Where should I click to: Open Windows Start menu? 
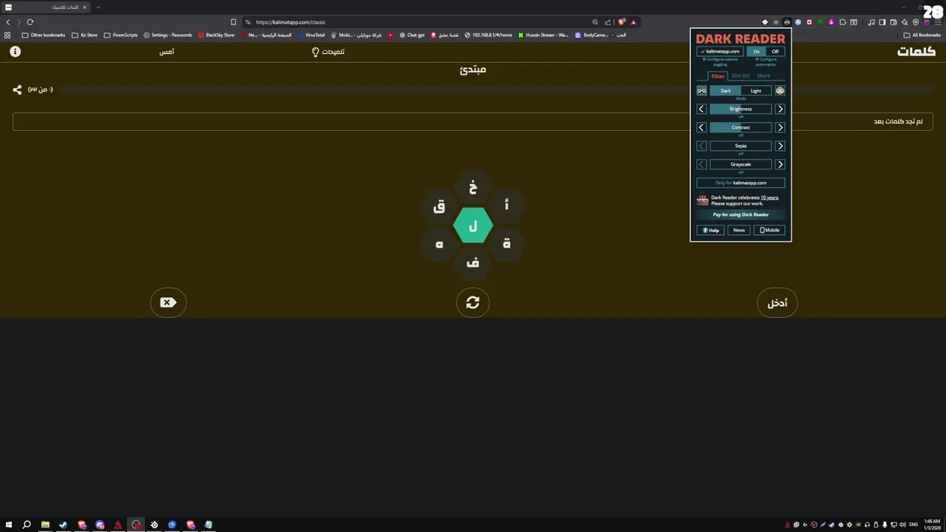tap(9, 525)
